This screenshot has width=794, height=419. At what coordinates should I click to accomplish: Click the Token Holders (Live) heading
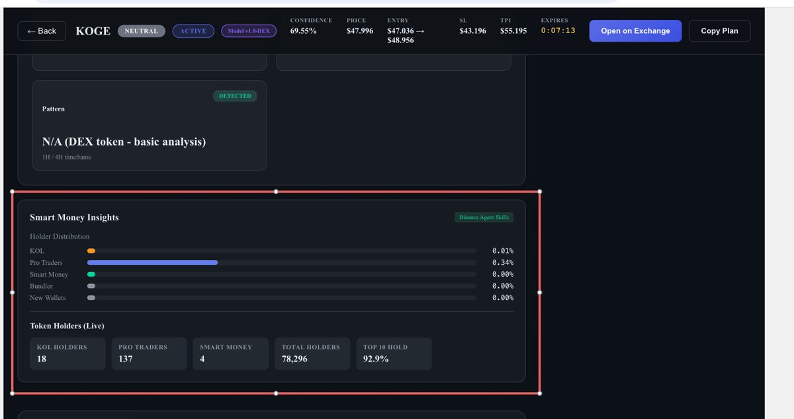pos(67,326)
